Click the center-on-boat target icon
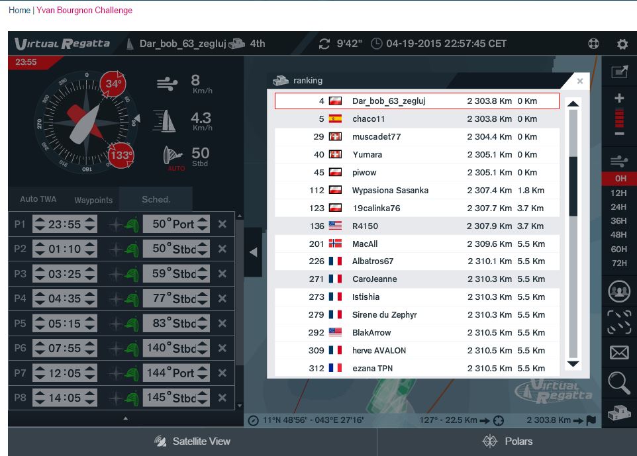Screen dimensions: 637x456 tap(498, 421)
